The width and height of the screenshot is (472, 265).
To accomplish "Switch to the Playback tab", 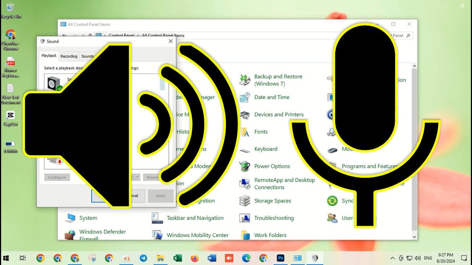I will (49, 56).
